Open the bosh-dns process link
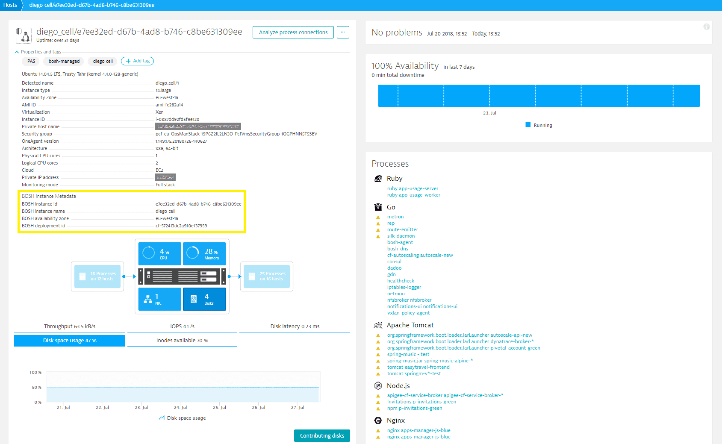This screenshot has height=444, width=722. point(398,249)
